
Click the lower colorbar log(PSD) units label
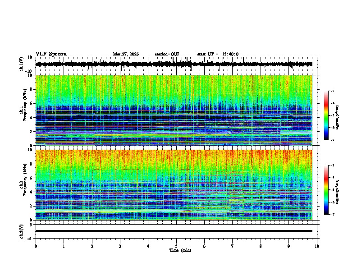coord(338,192)
